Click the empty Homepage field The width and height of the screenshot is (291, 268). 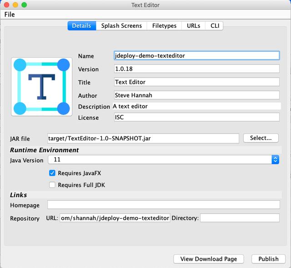[164, 205]
